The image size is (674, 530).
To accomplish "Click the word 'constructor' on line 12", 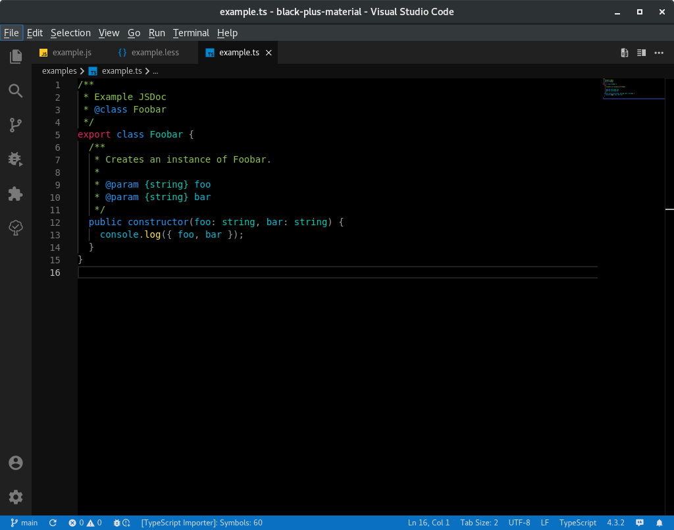I will [x=158, y=223].
